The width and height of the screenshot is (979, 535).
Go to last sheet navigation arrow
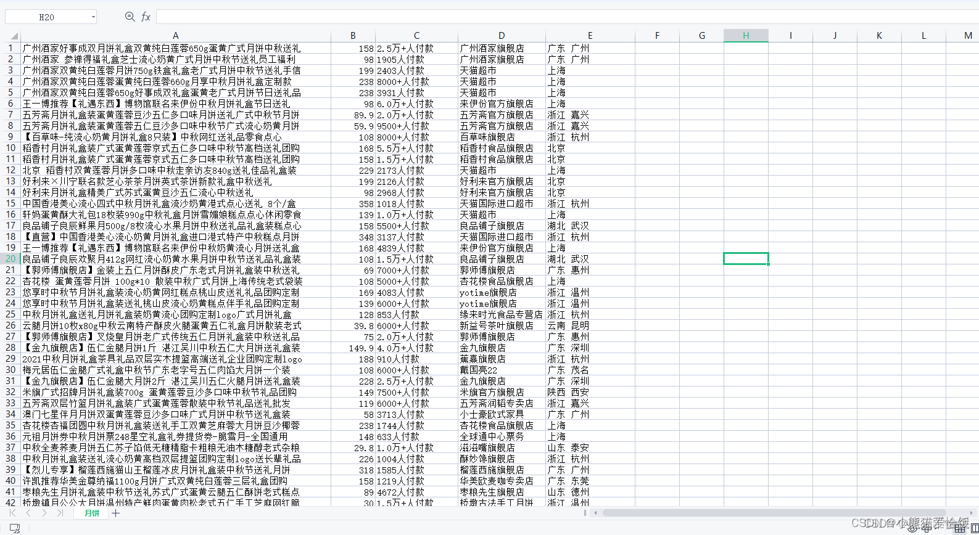[60, 513]
